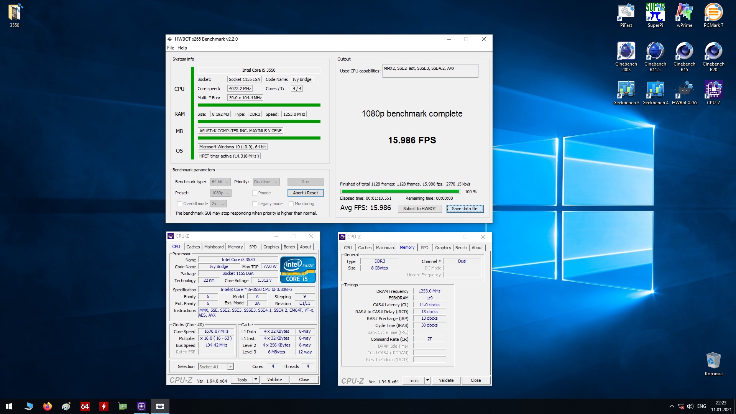Click the ENG language indicator
This screenshot has width=736, height=414.
click(701, 406)
